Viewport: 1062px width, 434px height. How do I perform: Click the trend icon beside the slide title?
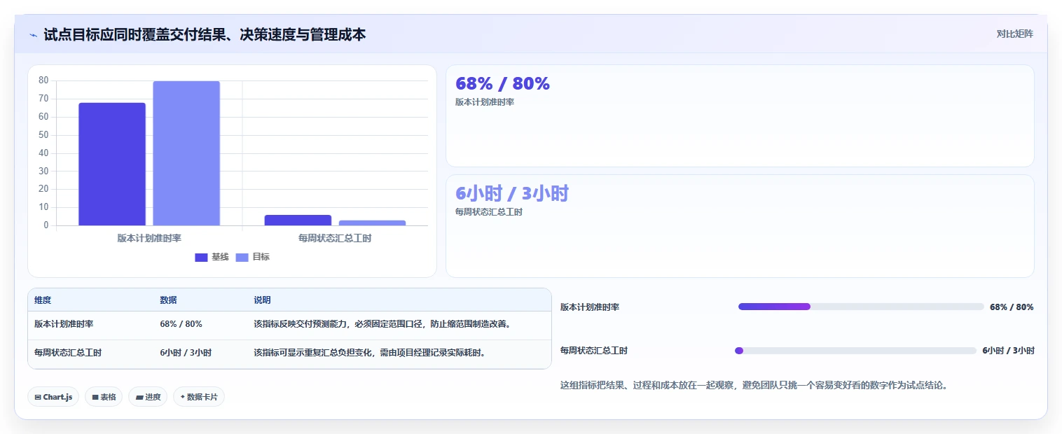pyautogui.click(x=33, y=35)
